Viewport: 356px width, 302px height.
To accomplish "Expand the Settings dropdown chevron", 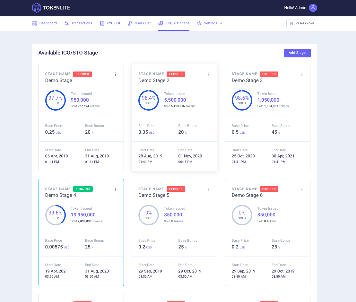I will pyautogui.click(x=221, y=23).
